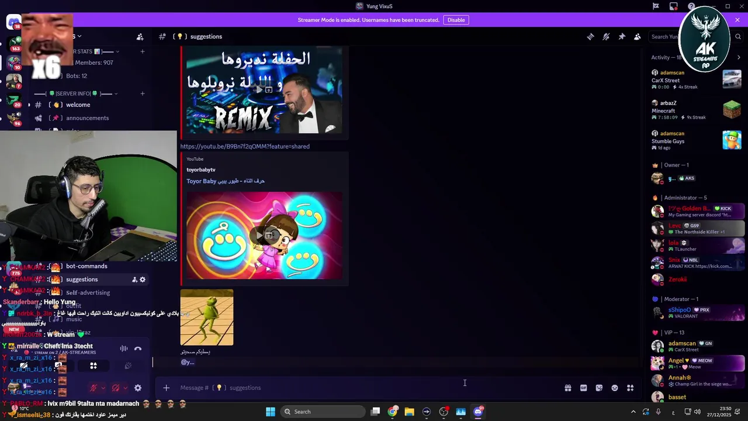This screenshot has height=421, width=748.
Task: Open microphone input options arrow
Action: pyautogui.click(x=103, y=388)
